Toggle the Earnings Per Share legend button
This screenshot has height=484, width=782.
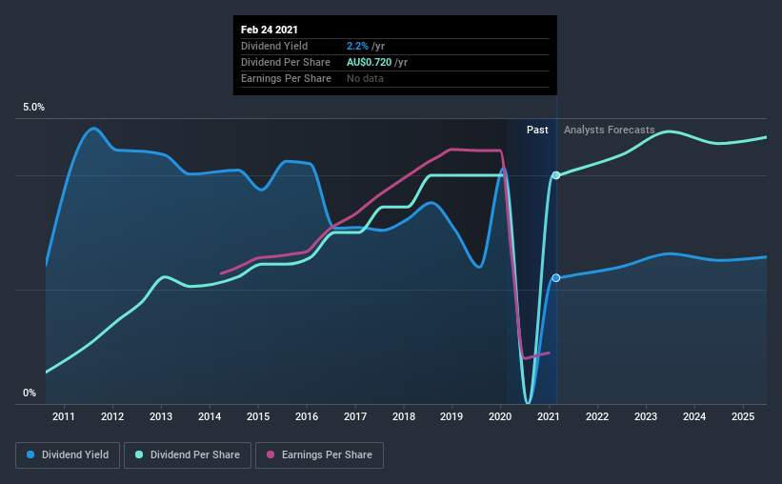[x=319, y=455]
